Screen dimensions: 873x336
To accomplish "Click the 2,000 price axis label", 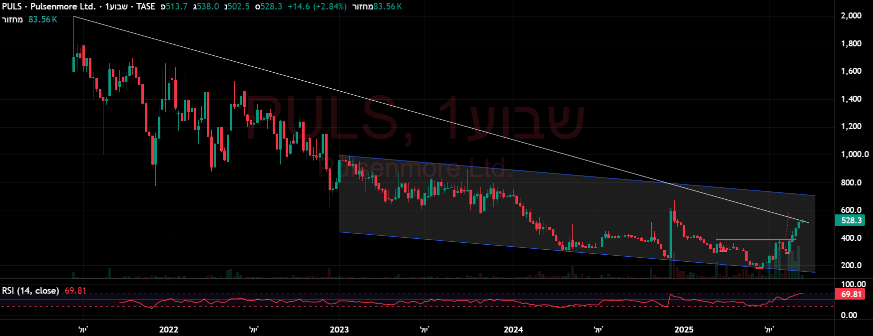I will [x=851, y=15].
